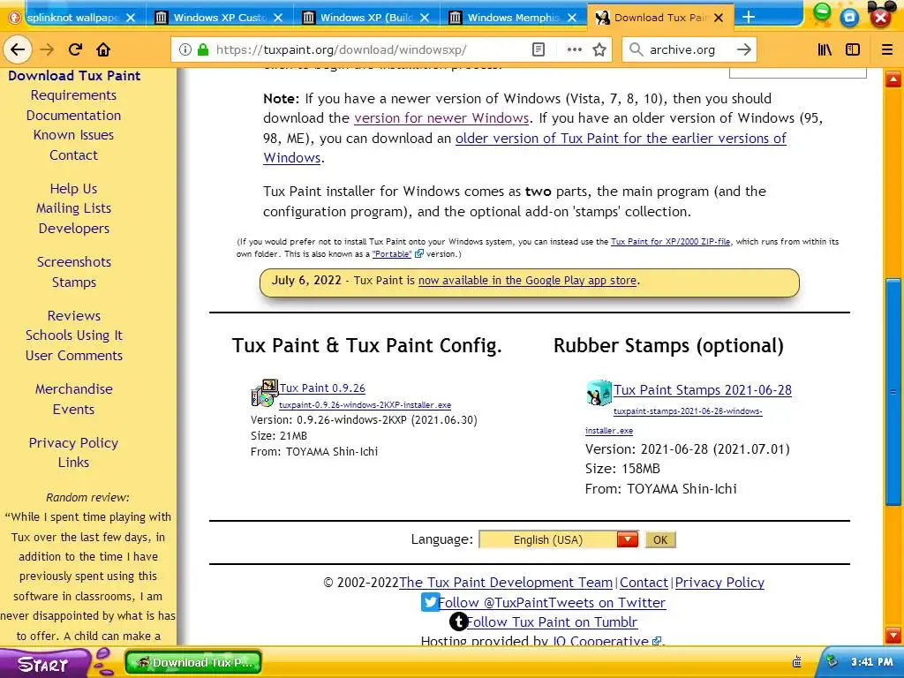Close the Windows Memphis tab
This screenshot has width=904, height=678.
[572, 18]
